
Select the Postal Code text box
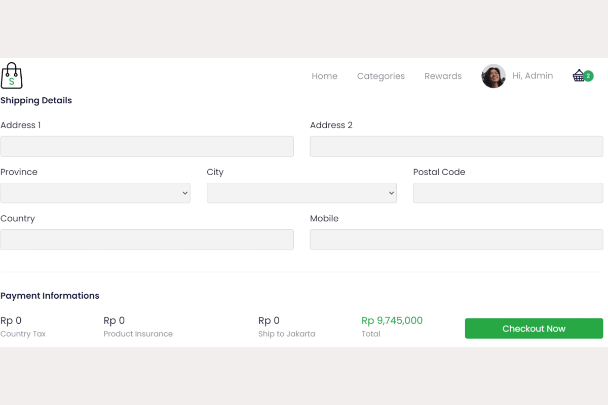click(508, 193)
